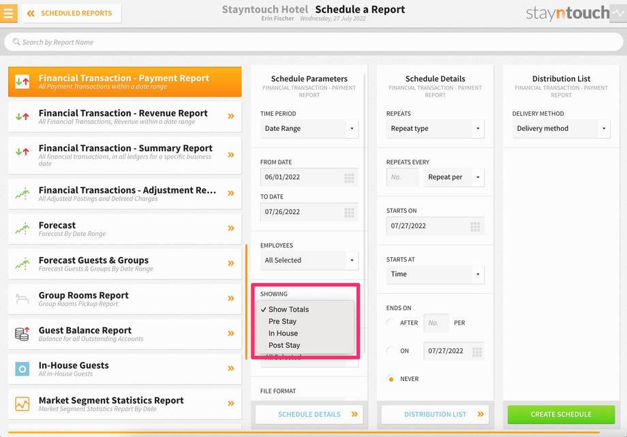Screen dimensions: 627x437
Task: Open the Employees All Selected dropdown
Action: [x=309, y=260]
